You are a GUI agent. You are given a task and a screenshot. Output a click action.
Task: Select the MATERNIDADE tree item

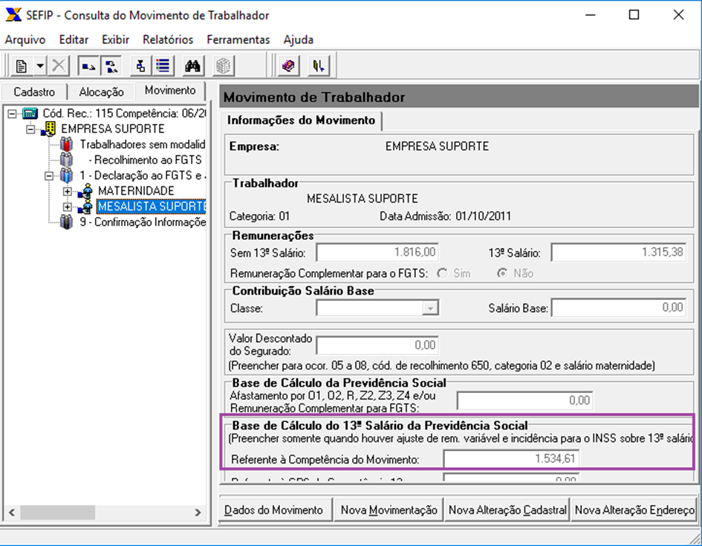tap(136, 191)
